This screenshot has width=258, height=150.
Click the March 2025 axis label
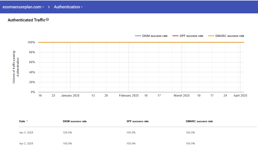coord(182,95)
